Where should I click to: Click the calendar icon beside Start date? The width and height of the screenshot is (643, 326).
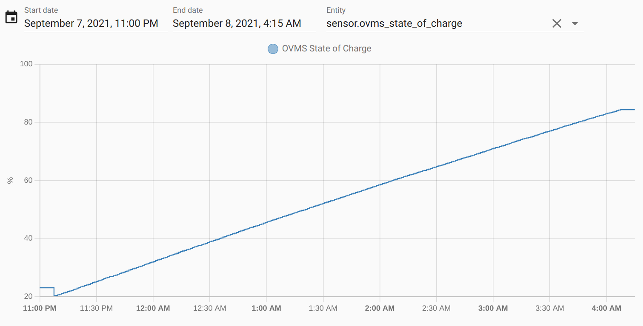point(11,17)
